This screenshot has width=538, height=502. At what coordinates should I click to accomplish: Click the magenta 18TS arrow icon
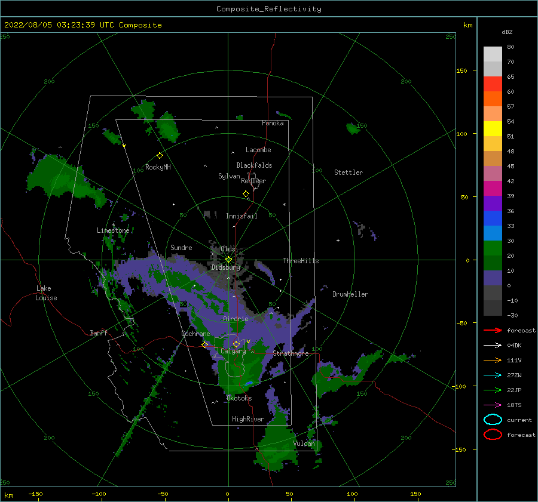pyautogui.click(x=493, y=405)
